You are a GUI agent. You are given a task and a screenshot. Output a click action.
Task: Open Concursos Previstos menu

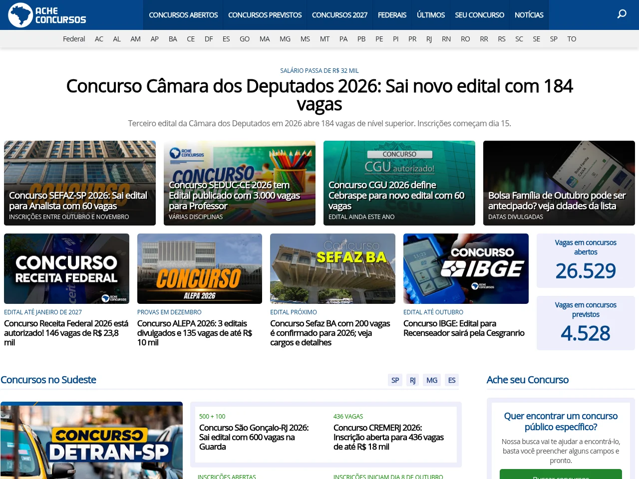coord(265,15)
